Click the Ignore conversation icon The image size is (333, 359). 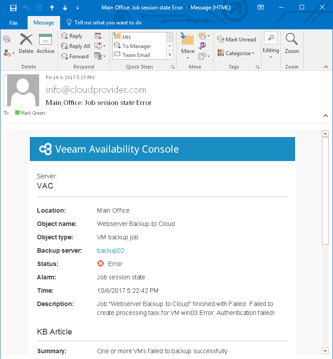7,39
